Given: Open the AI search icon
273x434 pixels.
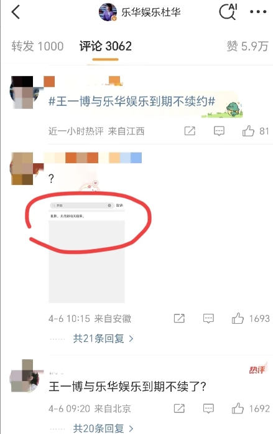Looking at the screenshot, I should 228,12.
